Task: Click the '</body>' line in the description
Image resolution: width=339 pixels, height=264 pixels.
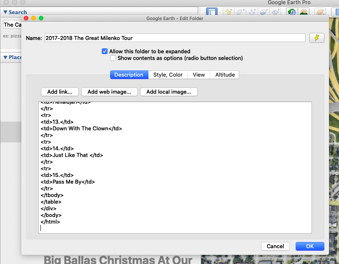Action: pos(51,215)
